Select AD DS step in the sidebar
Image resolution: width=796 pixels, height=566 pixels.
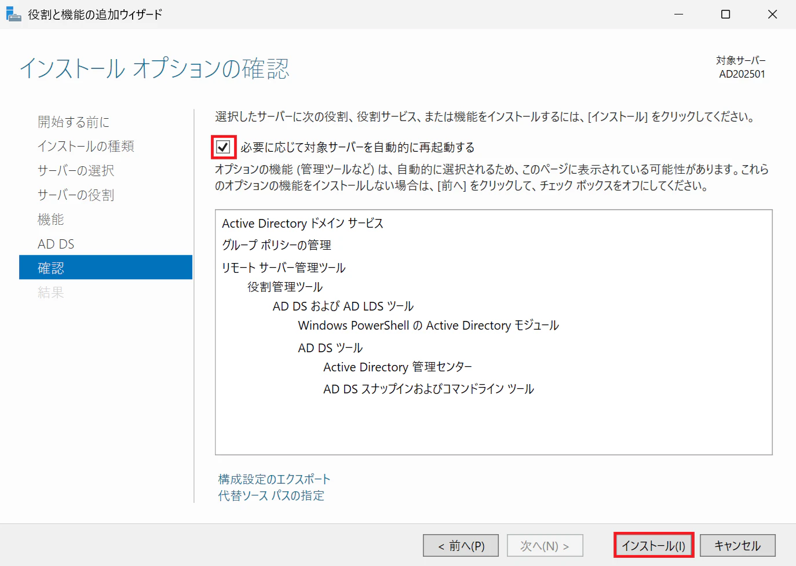56,244
